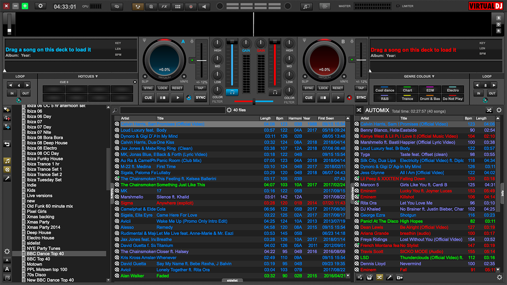Viewport: 507px width, 285px height.
Task: Toggle deck A SLIP mode
Action: coord(144,77)
